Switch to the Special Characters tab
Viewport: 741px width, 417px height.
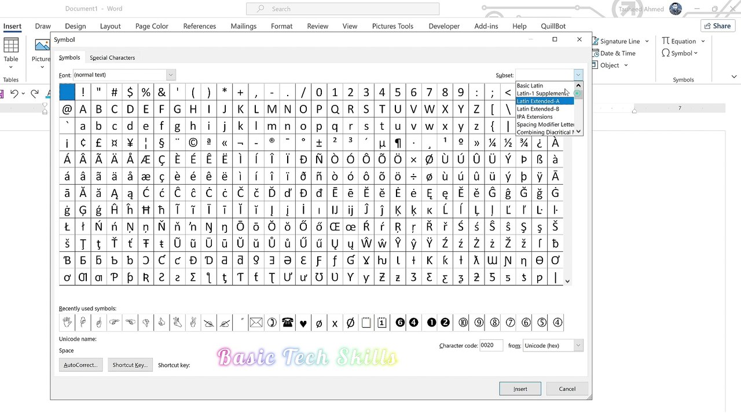(x=112, y=58)
